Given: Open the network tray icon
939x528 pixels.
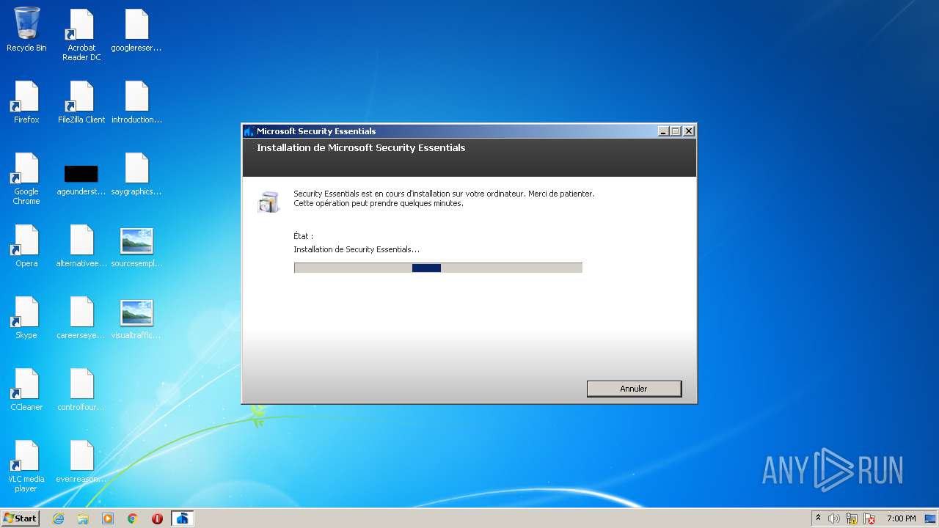Looking at the screenshot, I should click(x=852, y=518).
